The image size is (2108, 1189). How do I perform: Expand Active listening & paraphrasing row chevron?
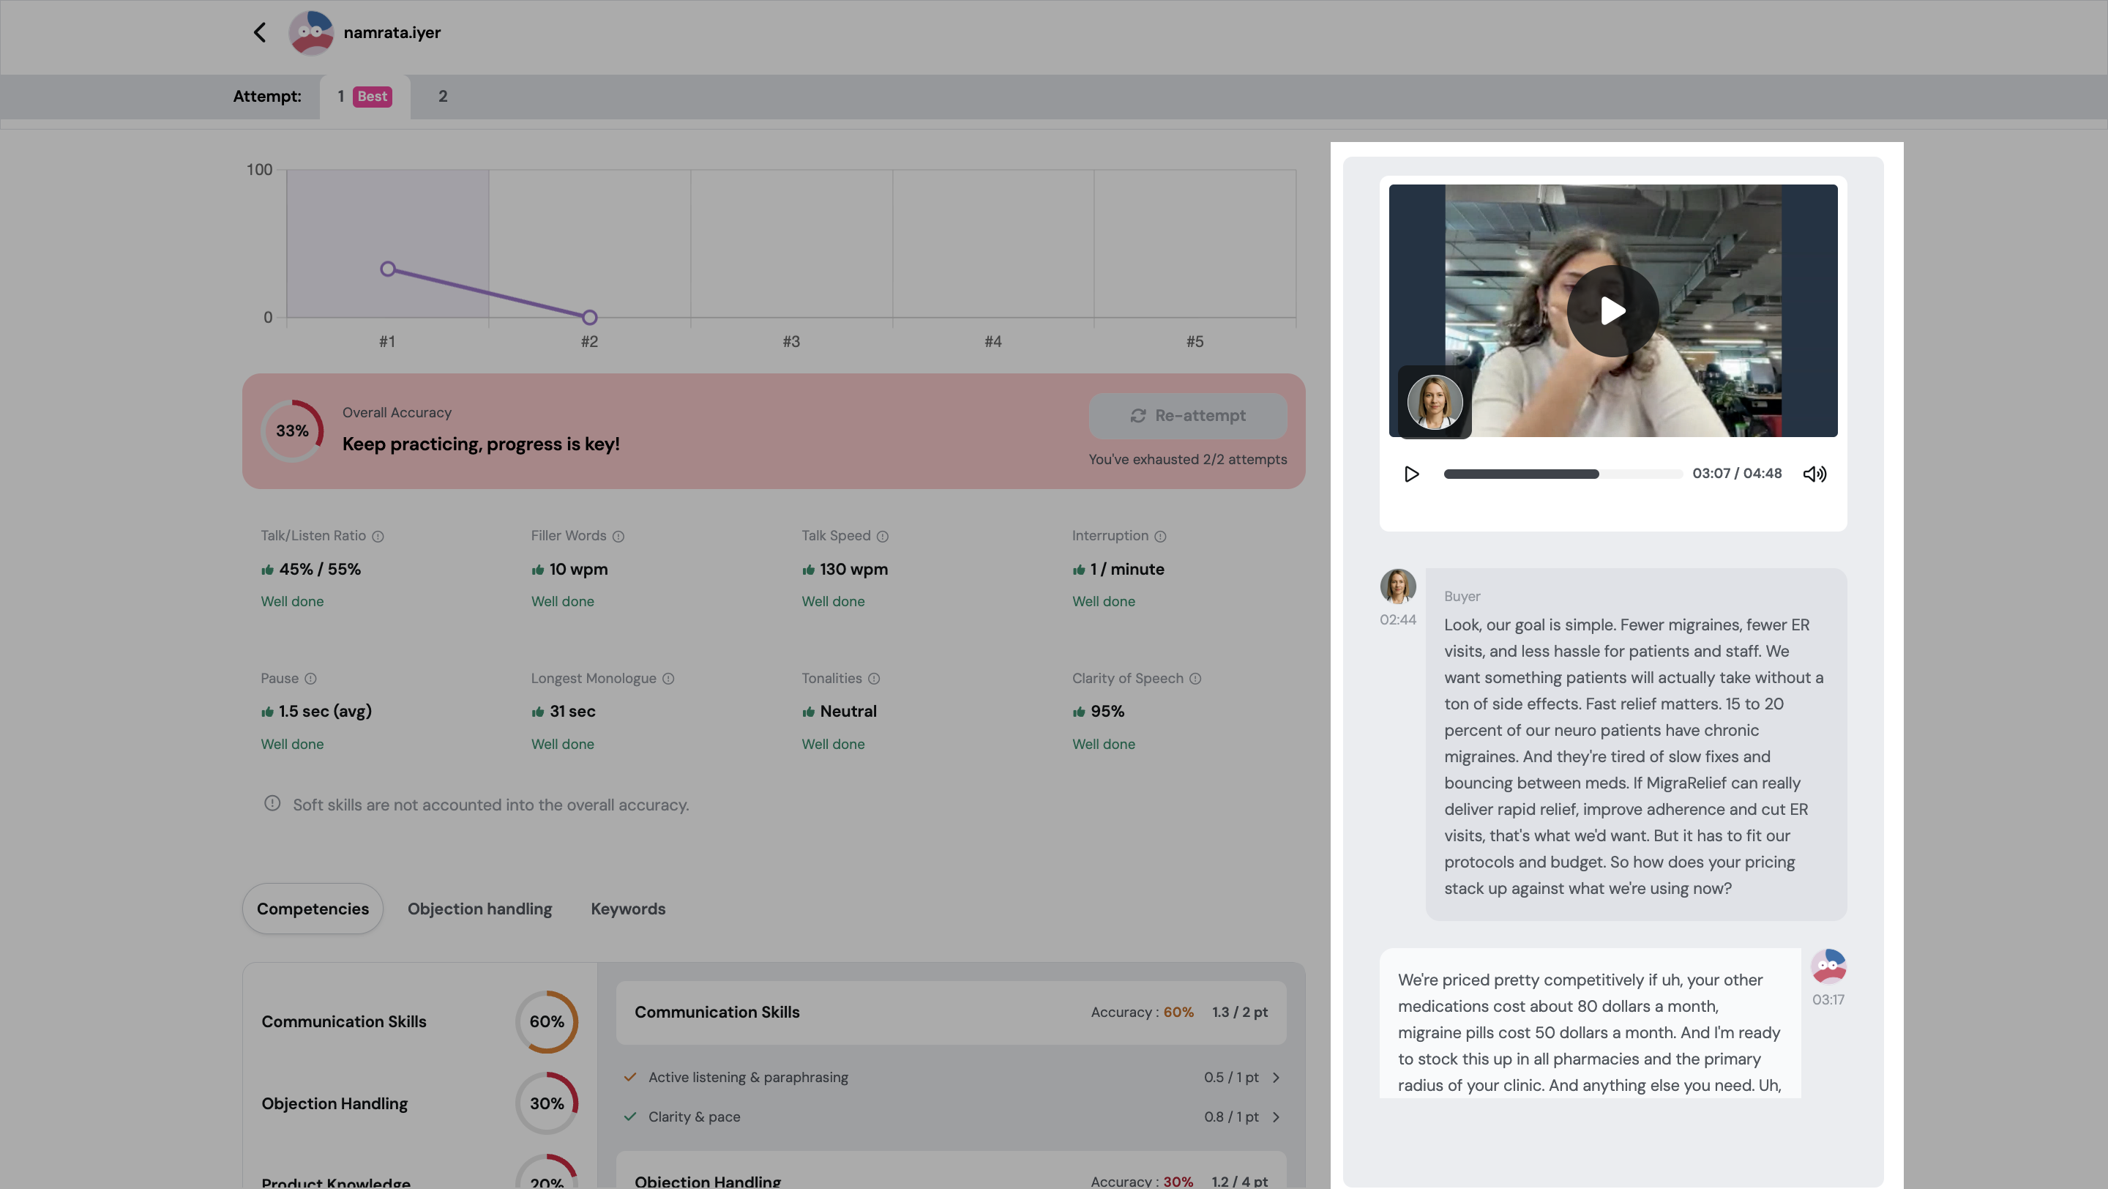[x=1276, y=1078]
